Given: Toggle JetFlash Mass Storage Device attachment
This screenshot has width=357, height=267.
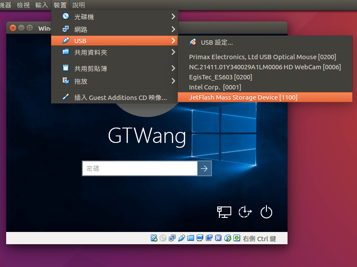Looking at the screenshot, I should click(243, 97).
